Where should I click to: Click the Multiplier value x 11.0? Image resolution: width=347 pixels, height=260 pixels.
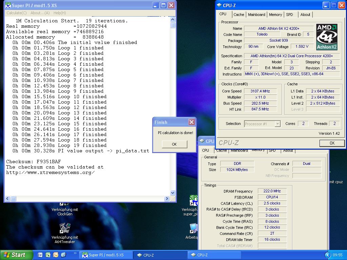pyautogui.click(x=260, y=97)
